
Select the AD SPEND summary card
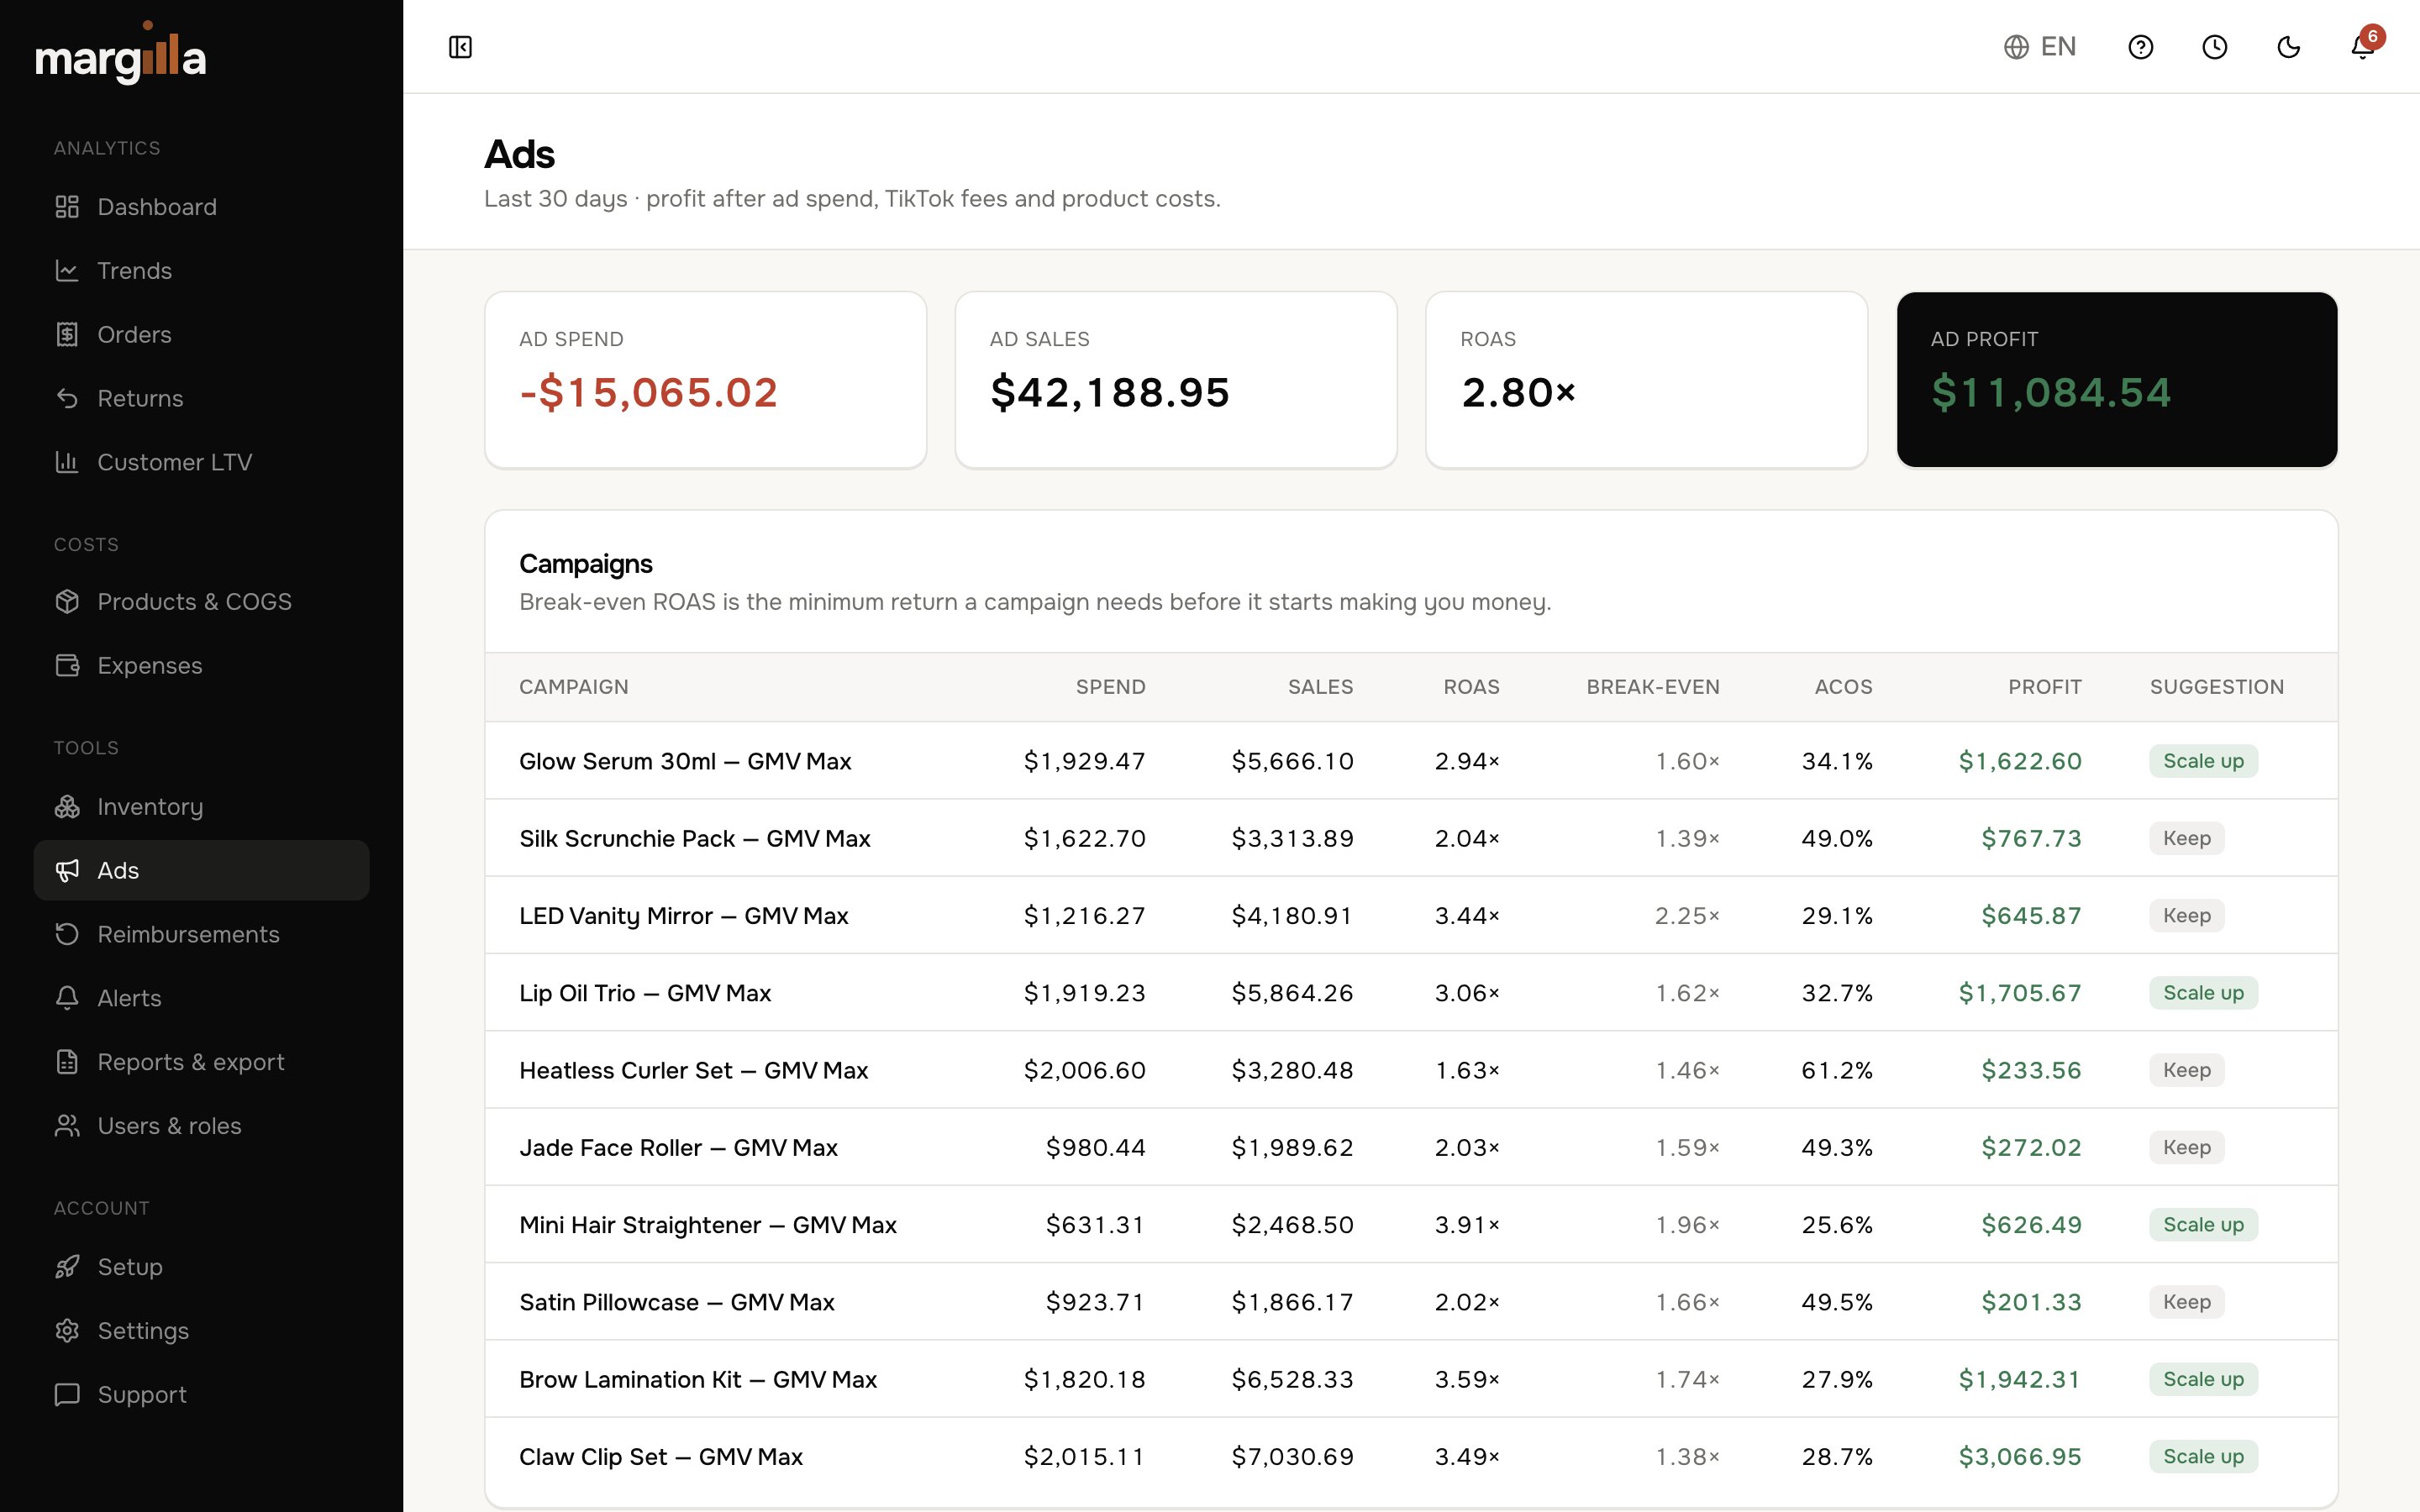pyautogui.click(x=705, y=380)
